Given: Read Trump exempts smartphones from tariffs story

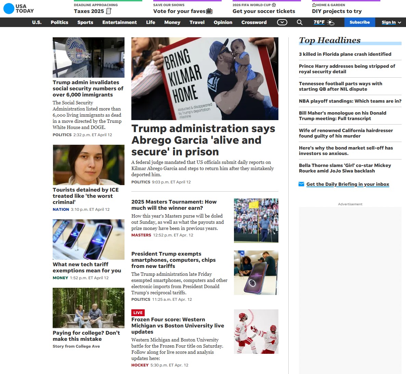Looking at the screenshot, I should [x=173, y=260].
